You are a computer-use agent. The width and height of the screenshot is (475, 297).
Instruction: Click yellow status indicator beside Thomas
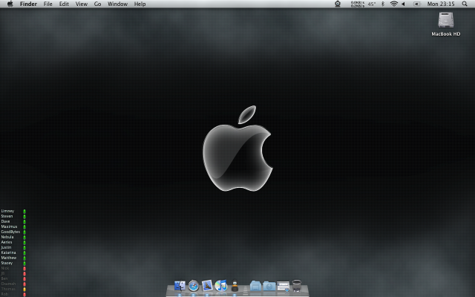[24, 289]
